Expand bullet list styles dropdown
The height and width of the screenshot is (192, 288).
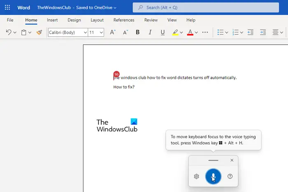227,32
